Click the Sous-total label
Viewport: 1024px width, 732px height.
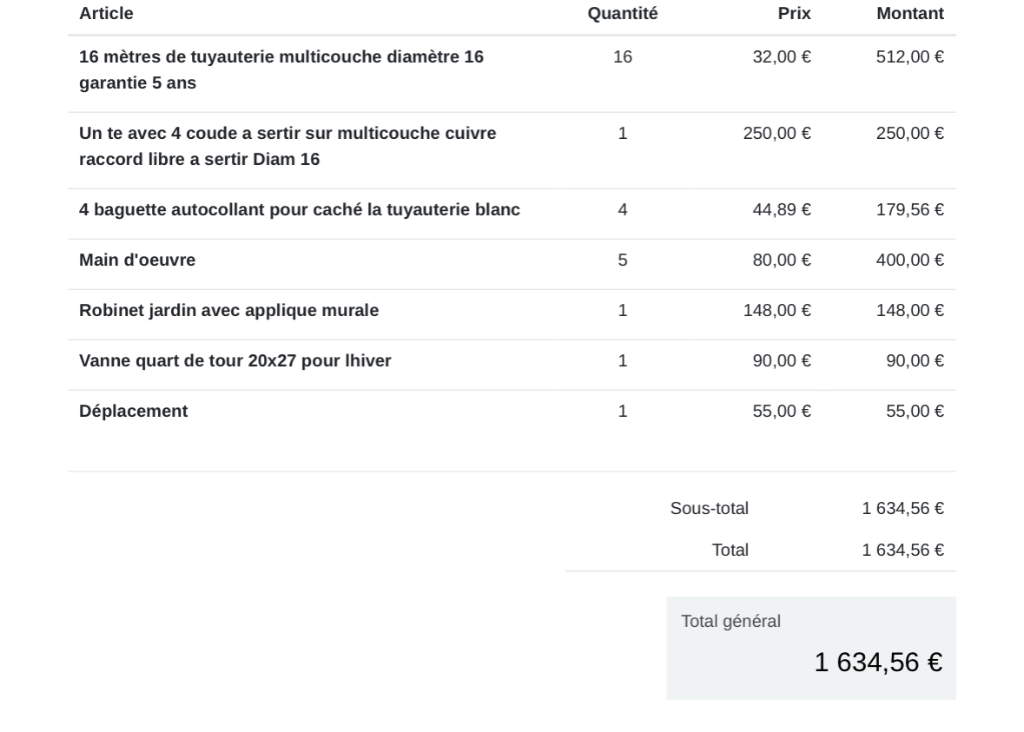pyautogui.click(x=710, y=508)
